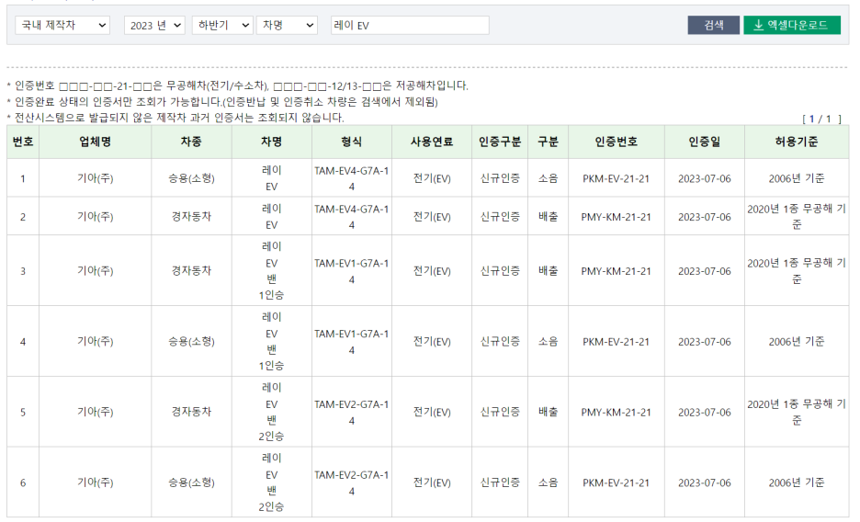The height and width of the screenshot is (522, 860).
Task: Click the 허용기준 column header
Action: coord(797,142)
